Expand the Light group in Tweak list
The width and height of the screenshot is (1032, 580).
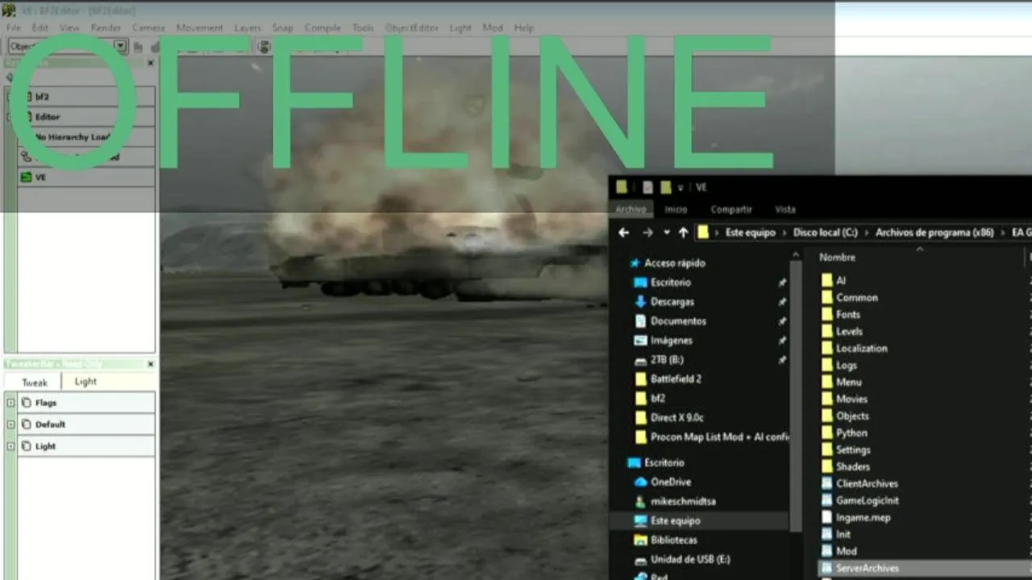click(x=10, y=446)
